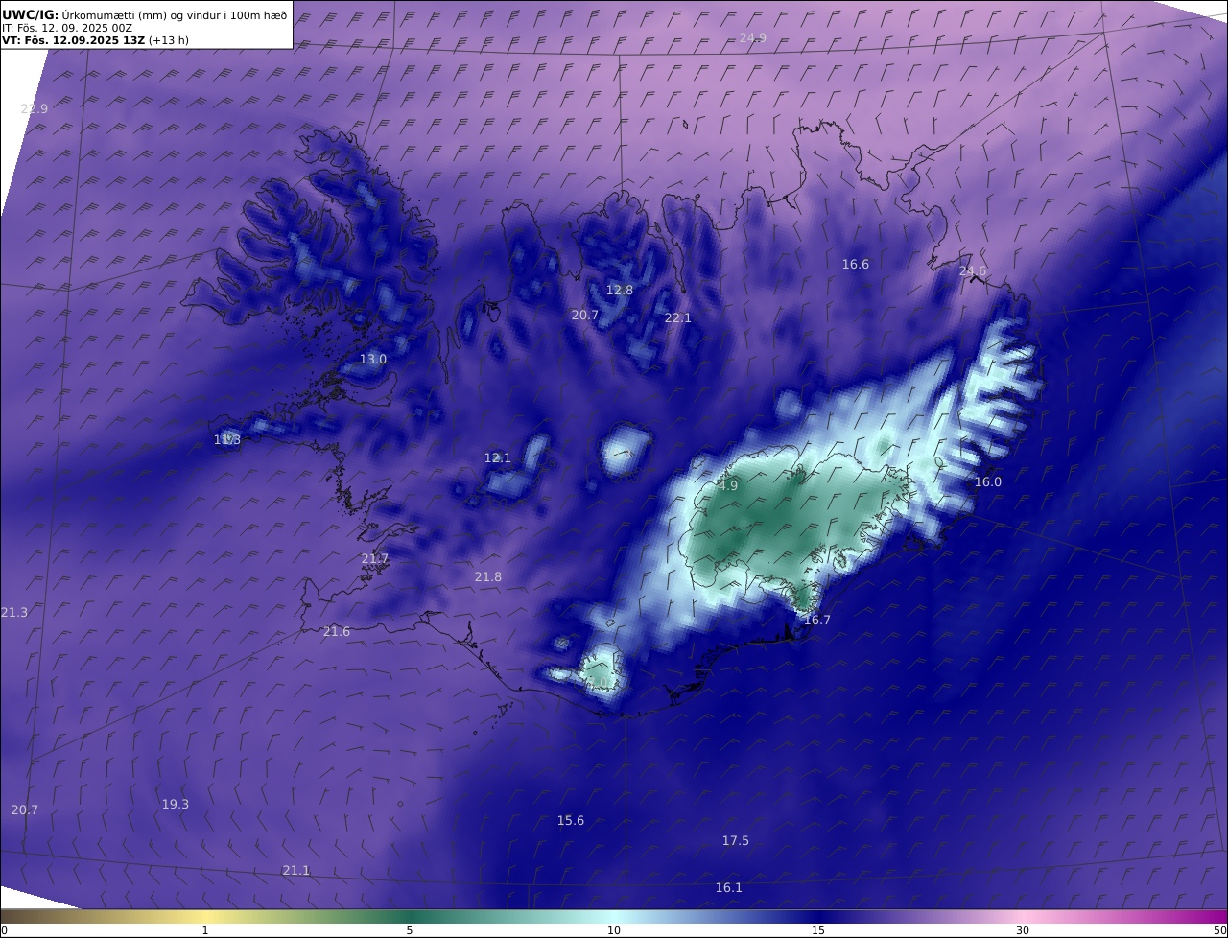Select the 'IT: Fös. 12. 09. 2025 00Z' line
Viewport: 1228px width, 938px height.
point(67,28)
